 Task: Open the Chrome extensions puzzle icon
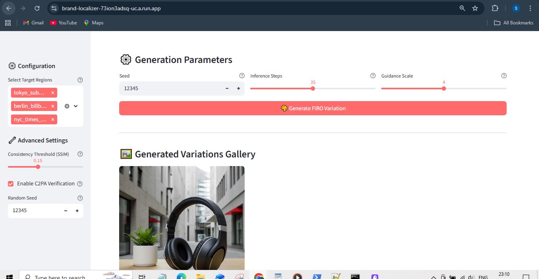pos(495,8)
